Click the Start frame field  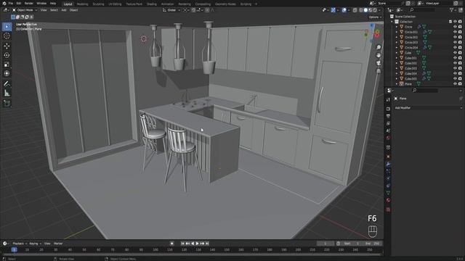(x=352, y=244)
